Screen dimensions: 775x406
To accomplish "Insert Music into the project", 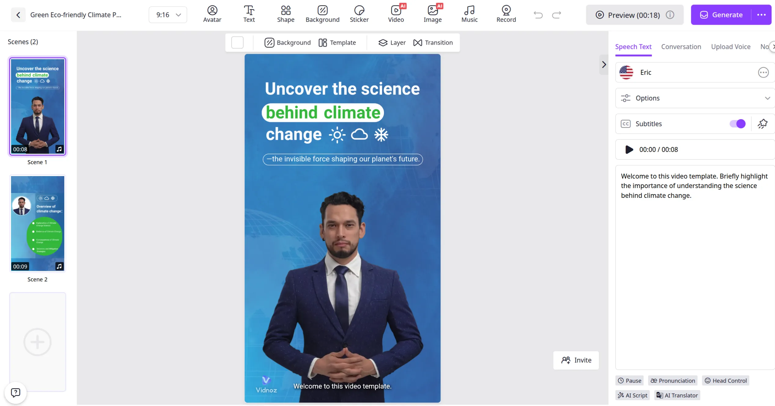I will (x=469, y=14).
